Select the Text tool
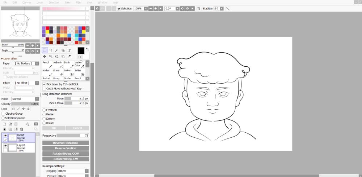 69,50
